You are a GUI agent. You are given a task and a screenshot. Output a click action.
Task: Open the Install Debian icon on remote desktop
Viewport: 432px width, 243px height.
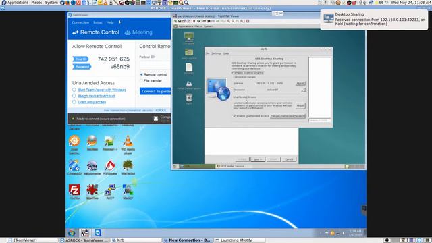pos(189,85)
